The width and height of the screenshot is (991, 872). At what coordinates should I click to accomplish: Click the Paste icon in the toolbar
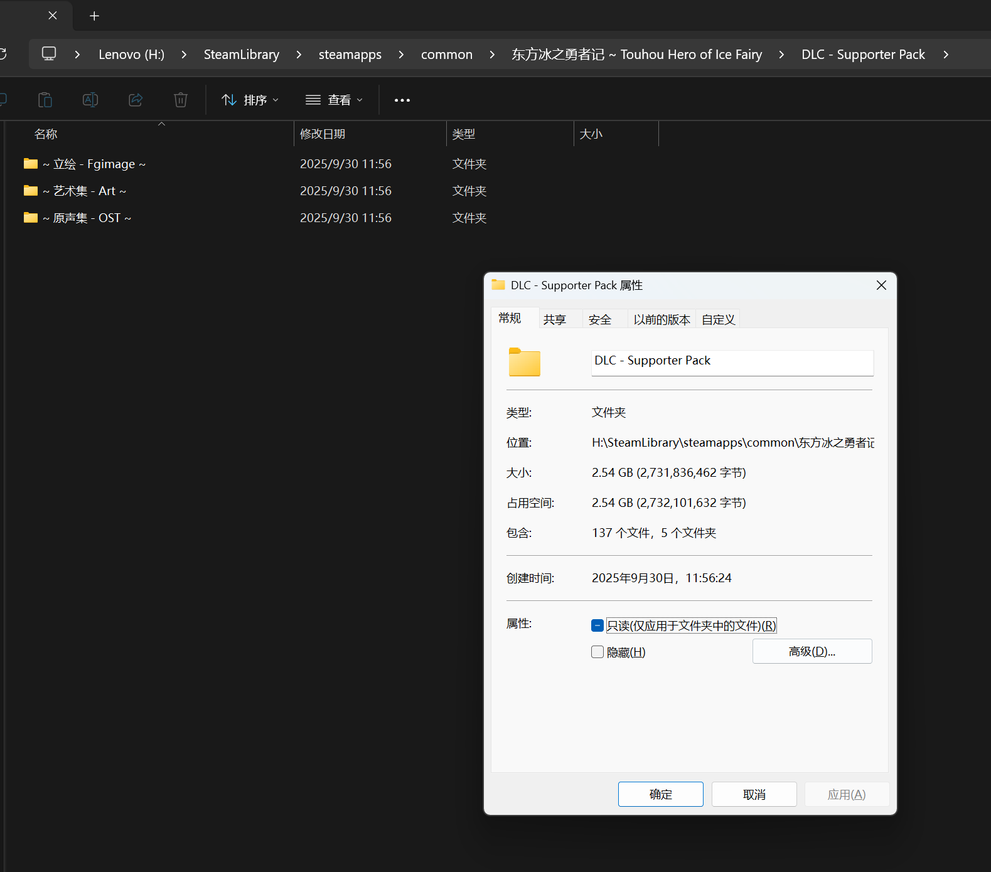(45, 100)
